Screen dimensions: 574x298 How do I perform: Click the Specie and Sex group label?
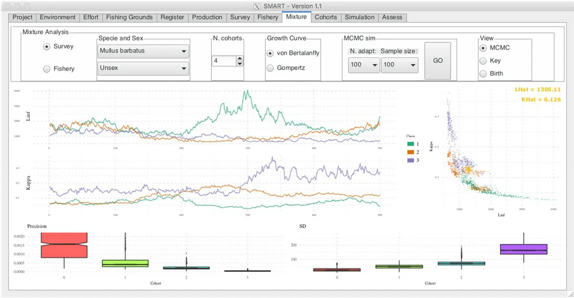[121, 38]
